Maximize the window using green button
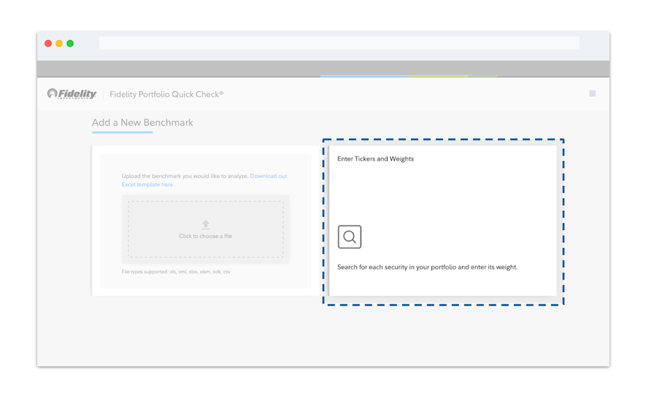 70,44
